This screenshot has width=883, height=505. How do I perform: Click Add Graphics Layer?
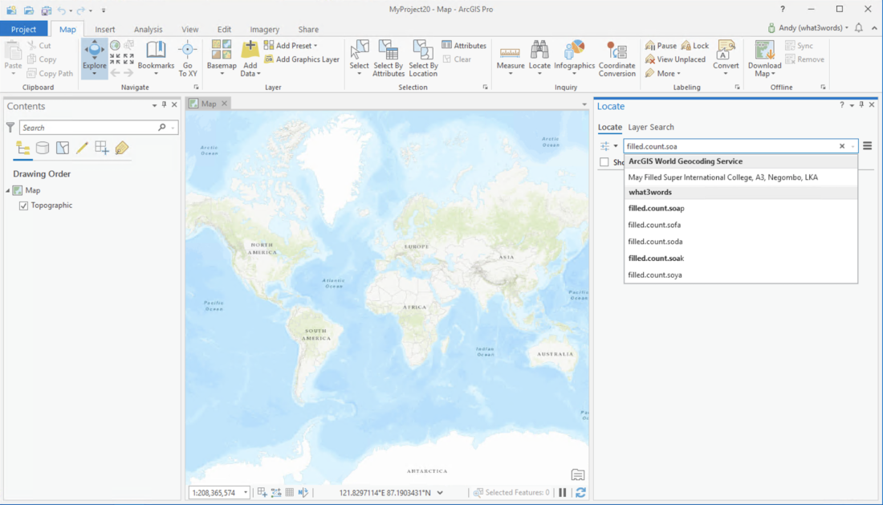coord(302,59)
